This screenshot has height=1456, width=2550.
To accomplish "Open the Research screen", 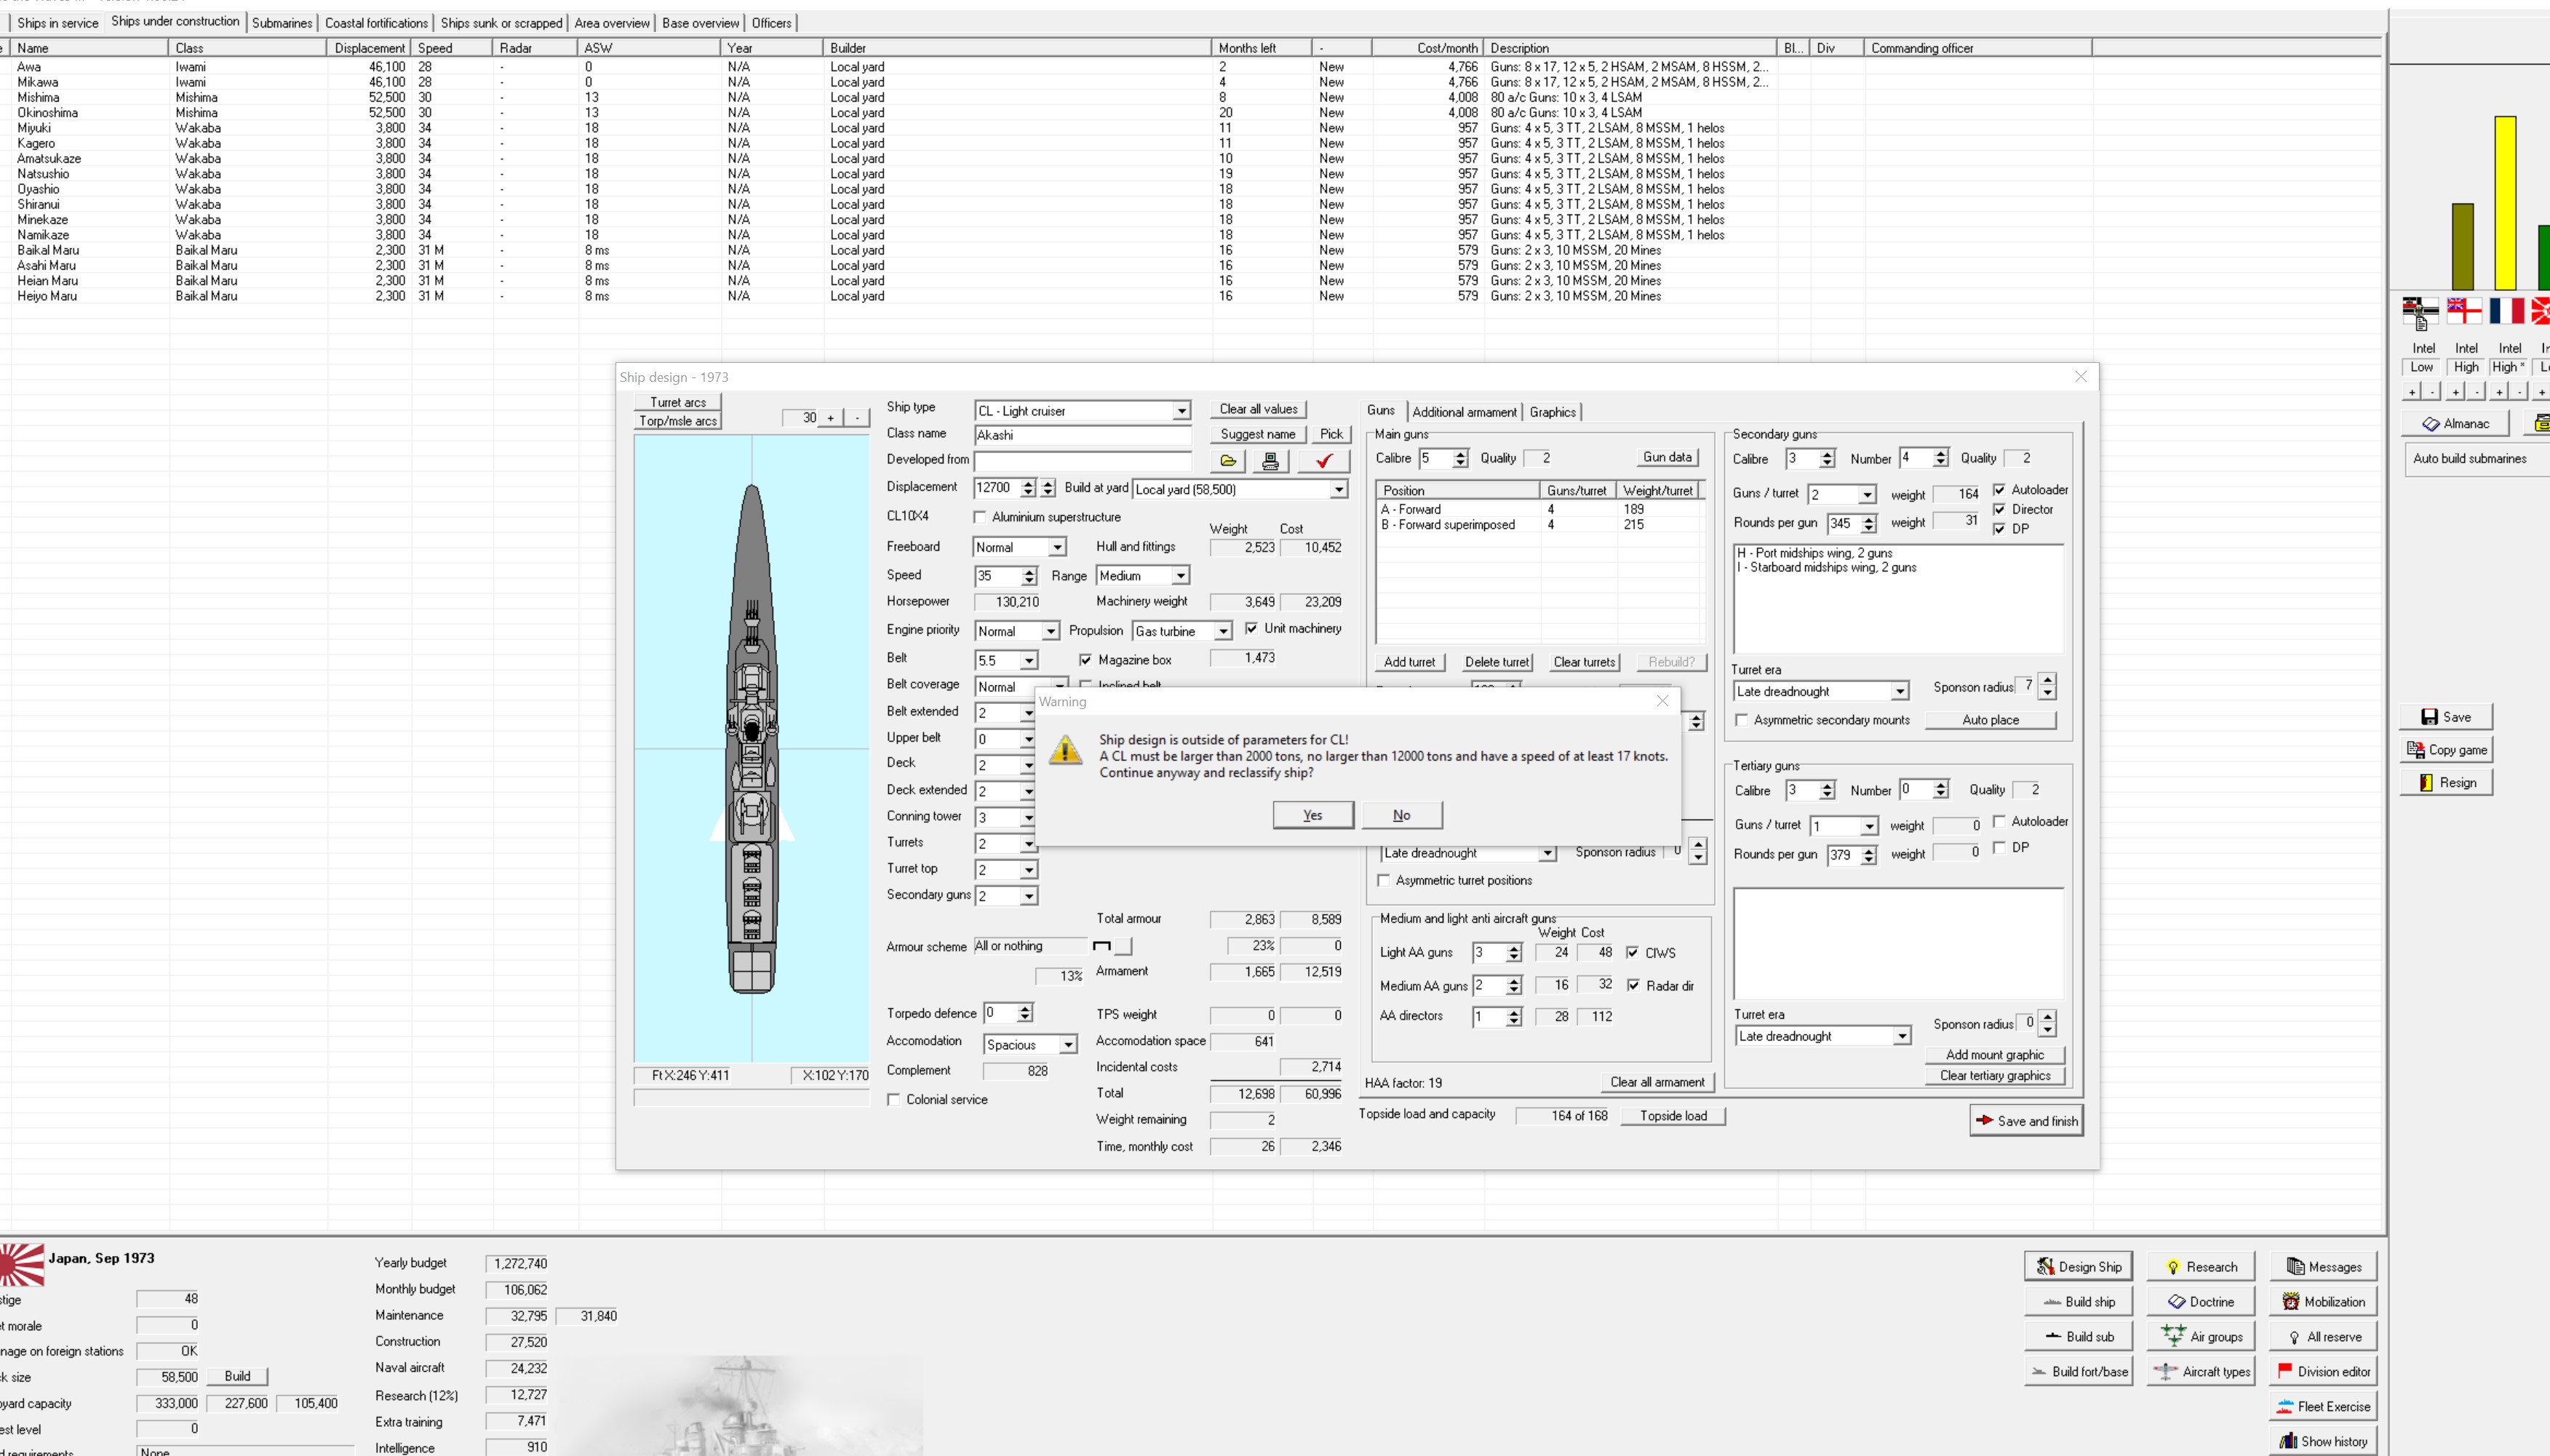I will pyautogui.click(x=2200, y=1266).
